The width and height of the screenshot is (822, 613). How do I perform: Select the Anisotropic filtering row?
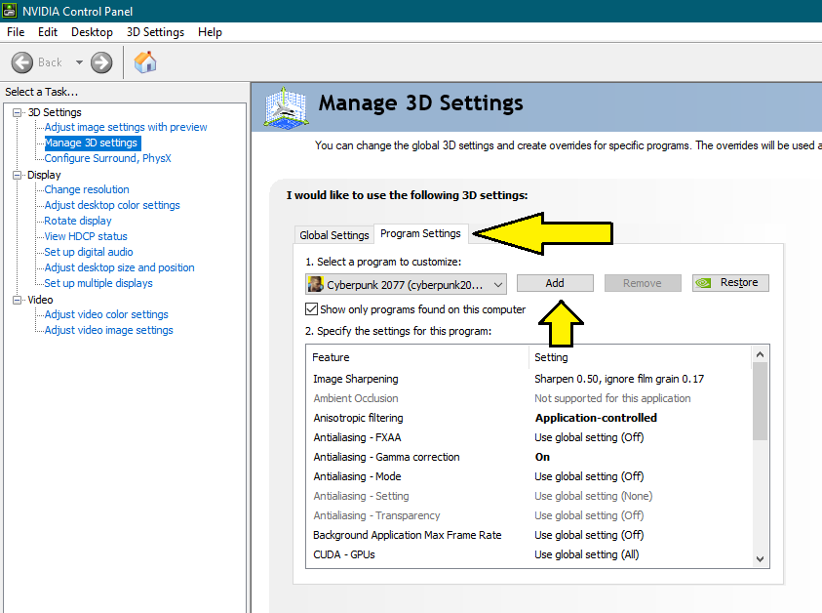click(528, 418)
